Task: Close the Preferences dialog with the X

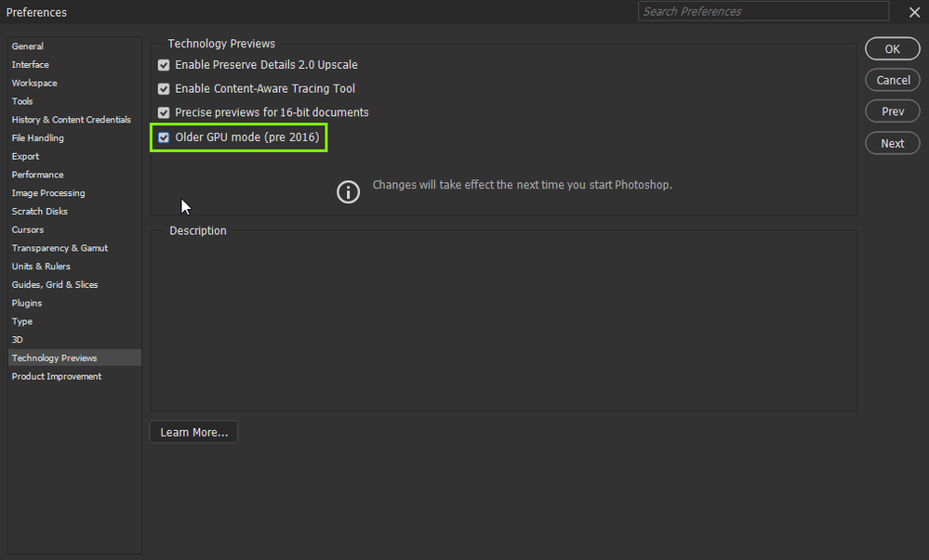Action: point(914,12)
